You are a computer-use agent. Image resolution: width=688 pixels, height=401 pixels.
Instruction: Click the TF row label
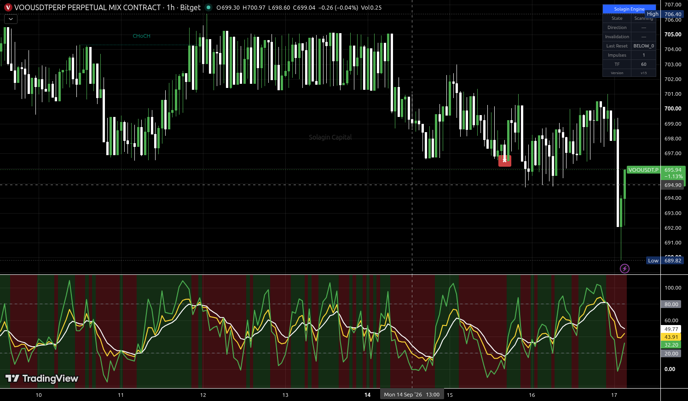(617, 64)
